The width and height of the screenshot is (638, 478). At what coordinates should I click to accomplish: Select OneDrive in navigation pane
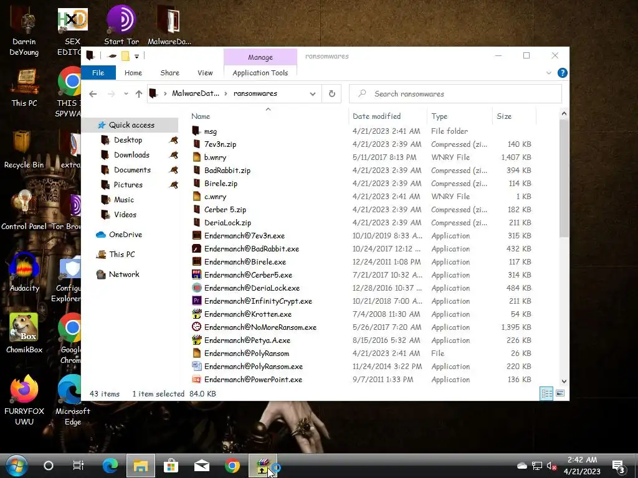tap(125, 235)
